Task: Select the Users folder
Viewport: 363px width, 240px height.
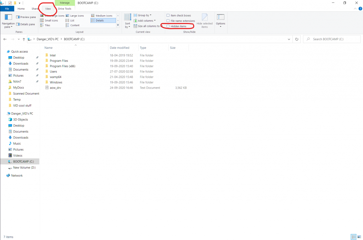Action: (53, 71)
